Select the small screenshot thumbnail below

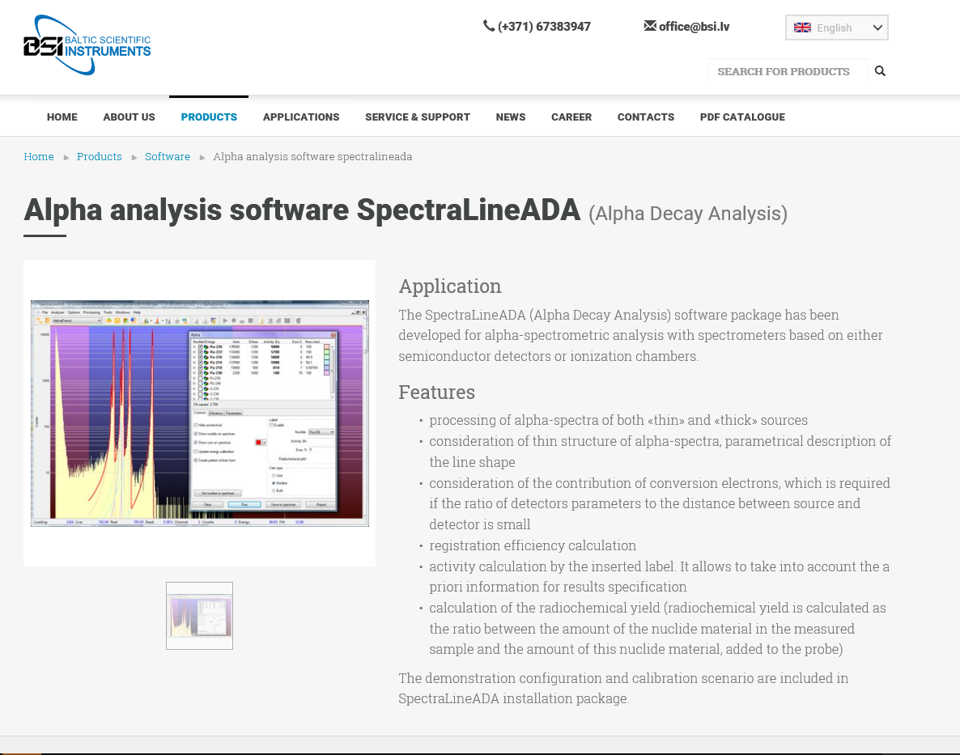coord(200,615)
